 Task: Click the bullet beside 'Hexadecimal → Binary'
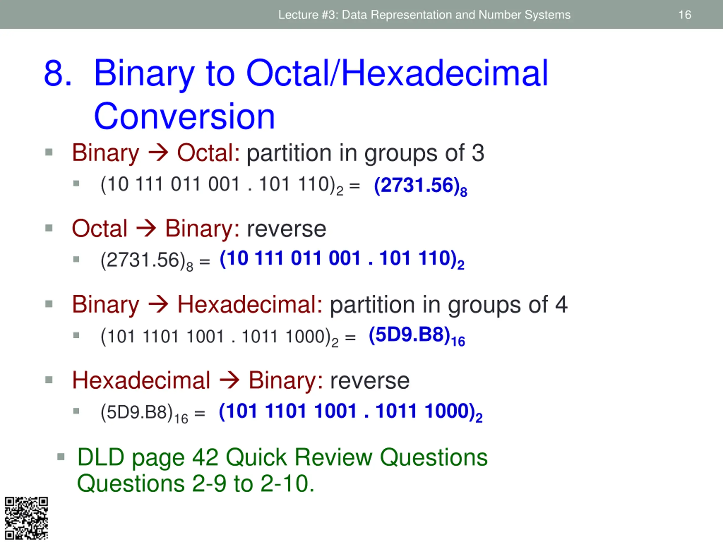[49, 380]
